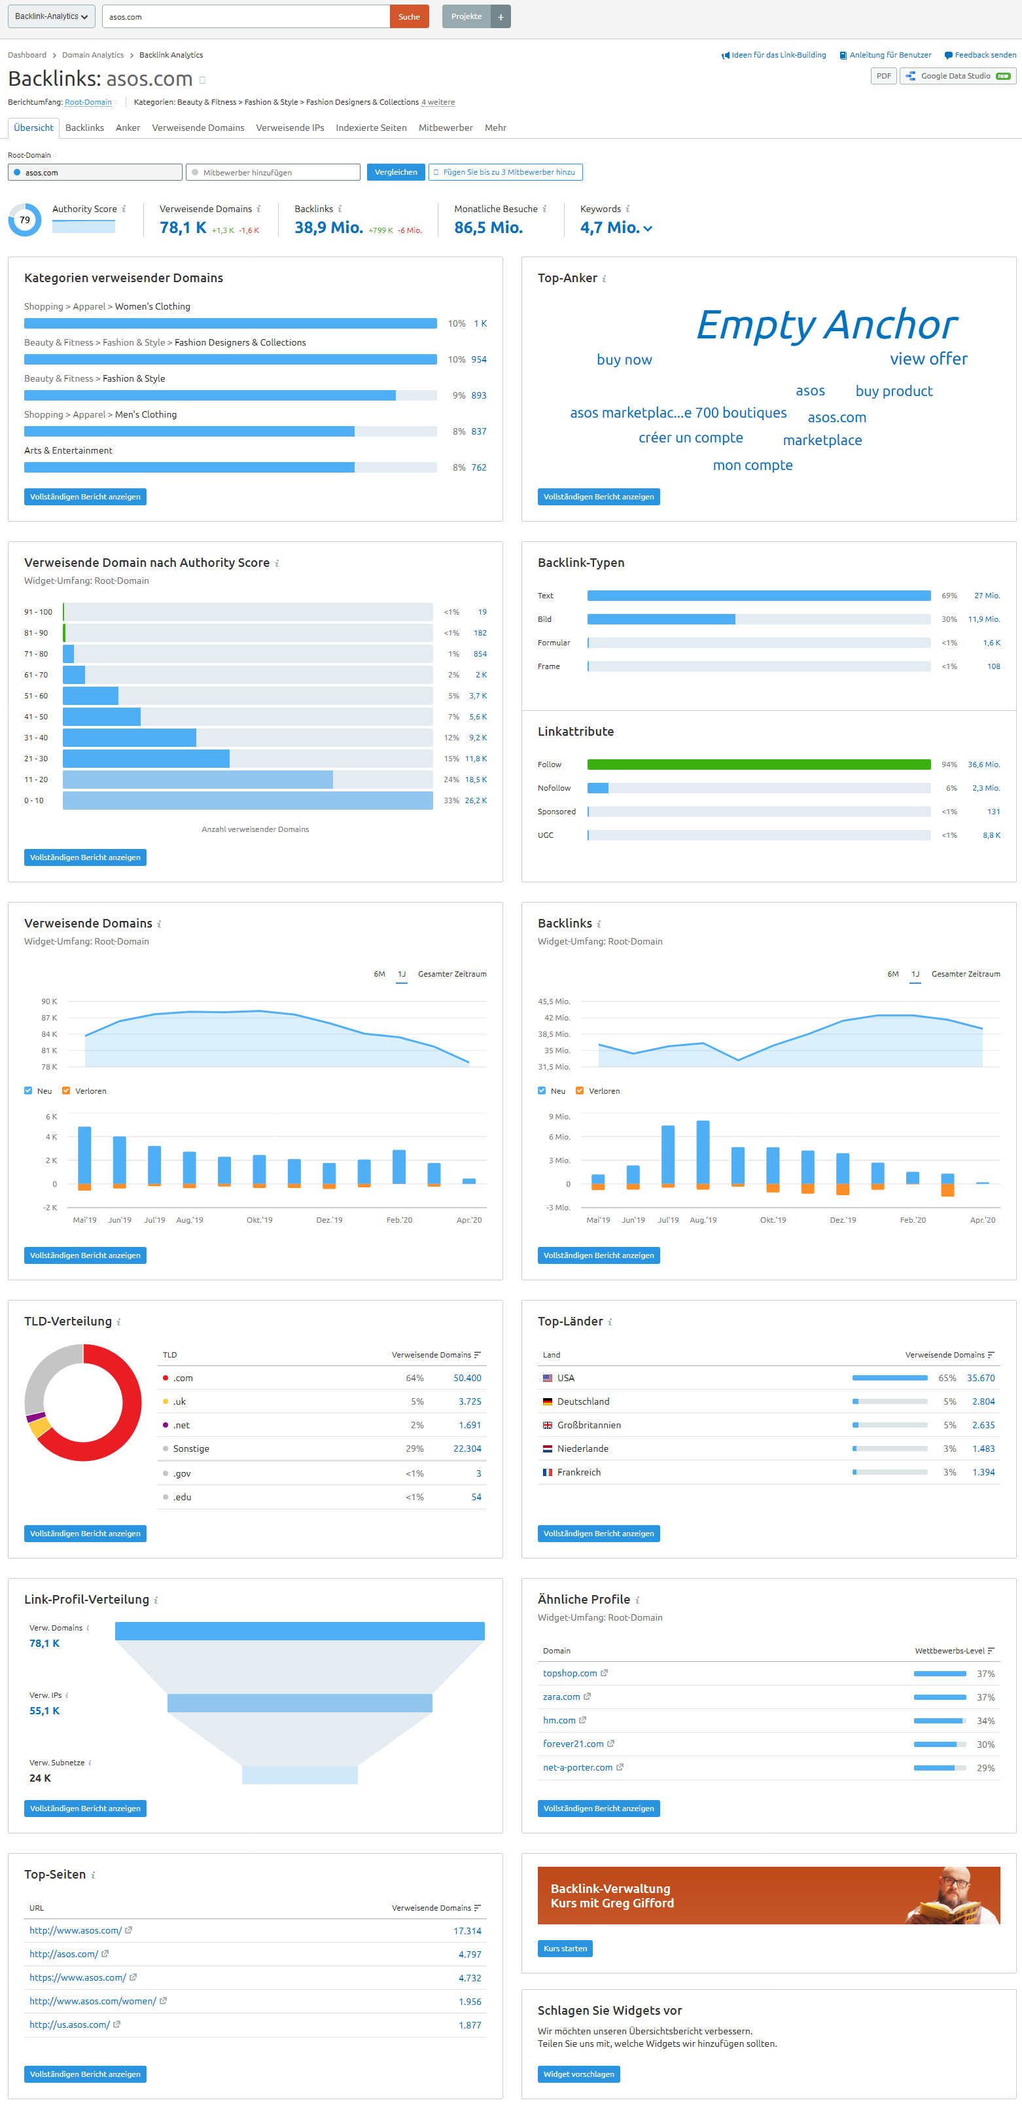Switch to the Anker tab

tap(128, 128)
